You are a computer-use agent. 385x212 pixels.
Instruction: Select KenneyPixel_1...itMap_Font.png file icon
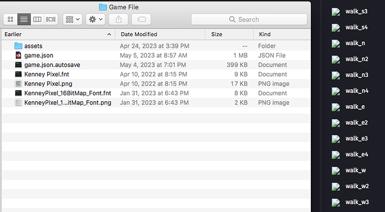18,102
